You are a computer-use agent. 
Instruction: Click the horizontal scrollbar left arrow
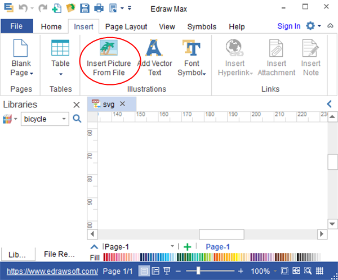point(92,234)
